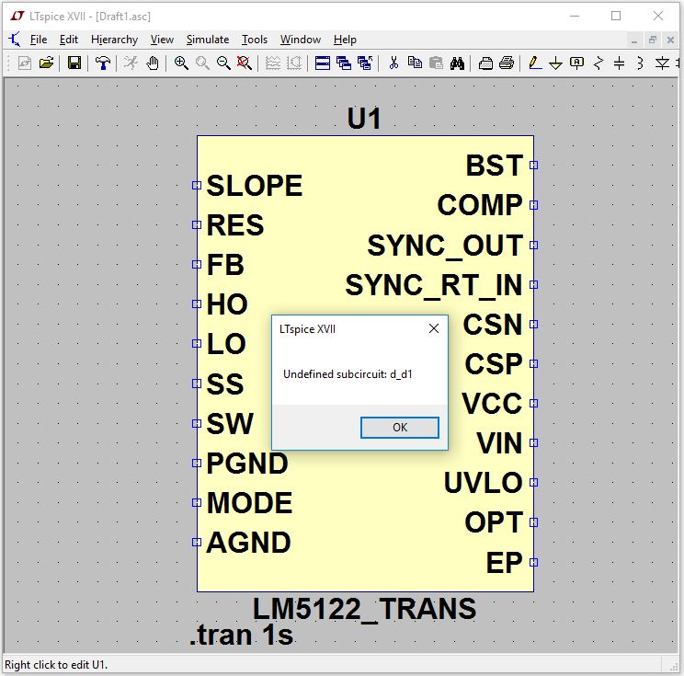Select the Label Net tool
The height and width of the screenshot is (676, 684).
pyautogui.click(x=576, y=63)
